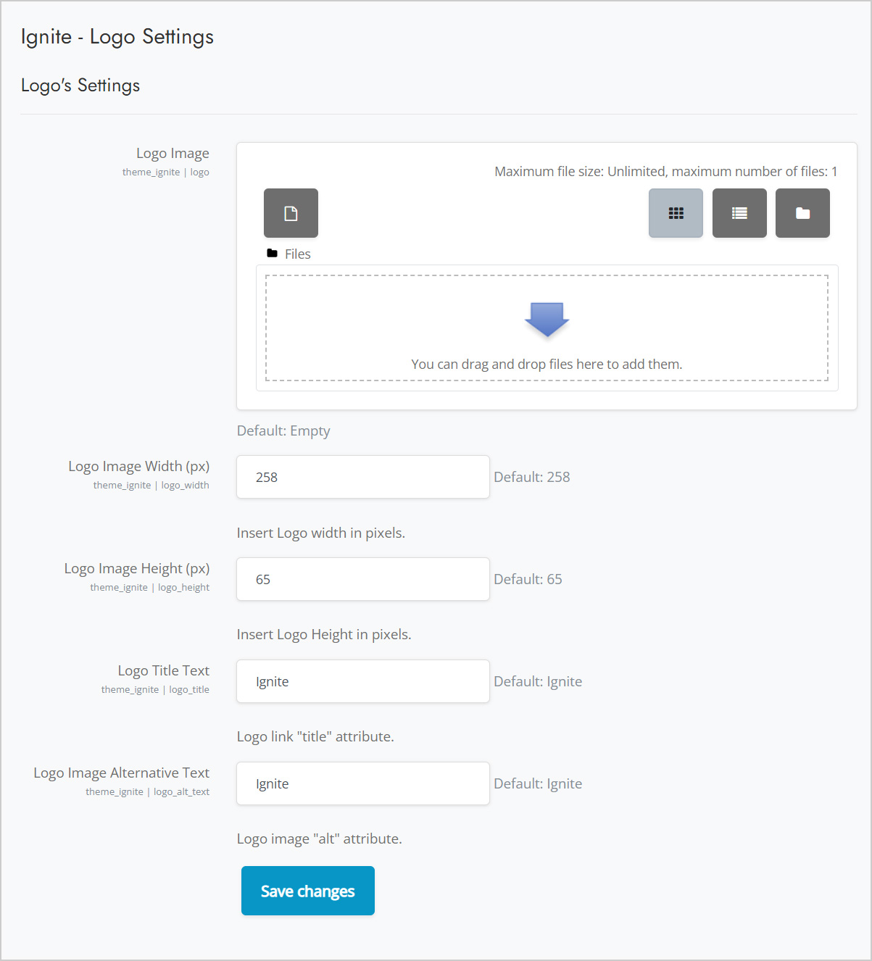Click 'Maximum file size: Unlimited' text
872x961 pixels.
tap(580, 171)
